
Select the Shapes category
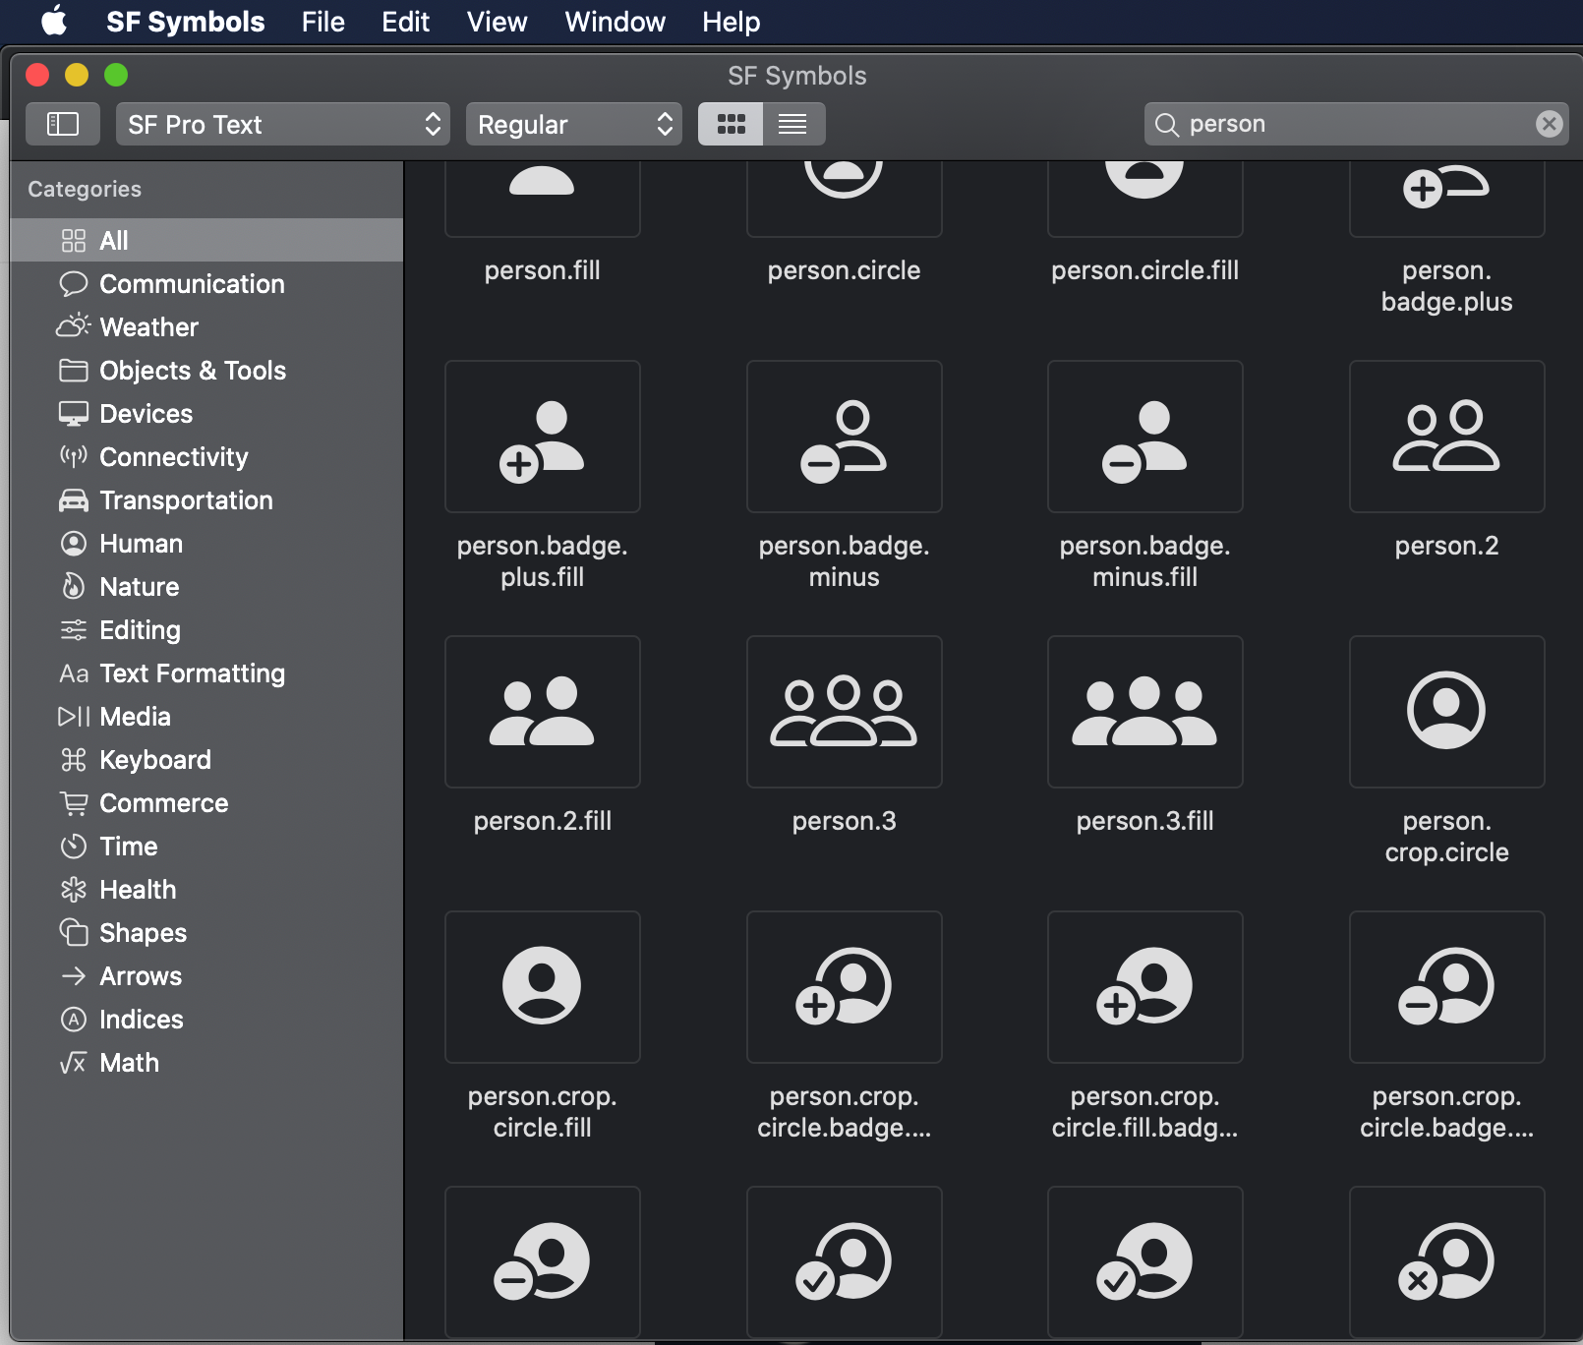click(x=206, y=933)
